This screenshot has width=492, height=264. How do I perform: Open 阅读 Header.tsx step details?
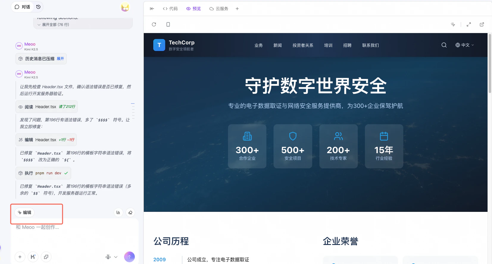coord(46,107)
